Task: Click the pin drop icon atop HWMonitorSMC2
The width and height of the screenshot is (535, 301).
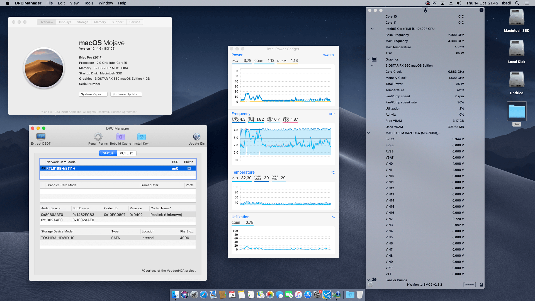Action: (425, 10)
